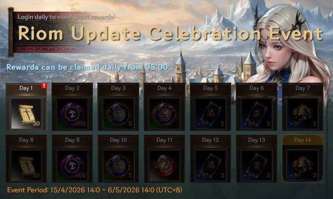Click the Day 1 header label
The height and width of the screenshot is (199, 333).
pos(26,88)
